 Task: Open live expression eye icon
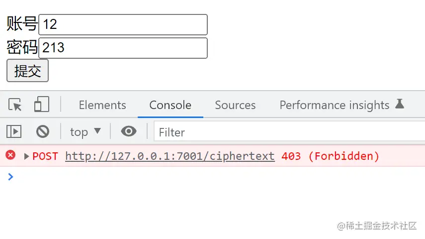(129, 131)
